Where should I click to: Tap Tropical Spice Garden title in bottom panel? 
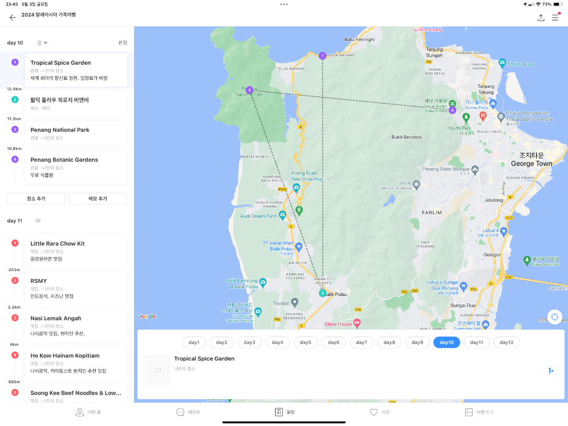click(204, 359)
